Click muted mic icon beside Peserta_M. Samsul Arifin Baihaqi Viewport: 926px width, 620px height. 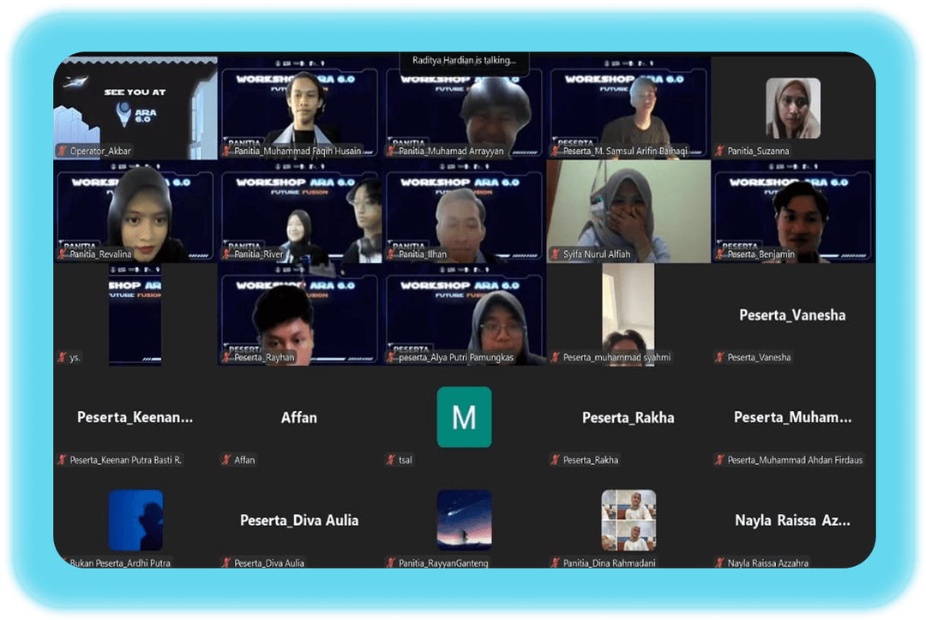(x=555, y=151)
